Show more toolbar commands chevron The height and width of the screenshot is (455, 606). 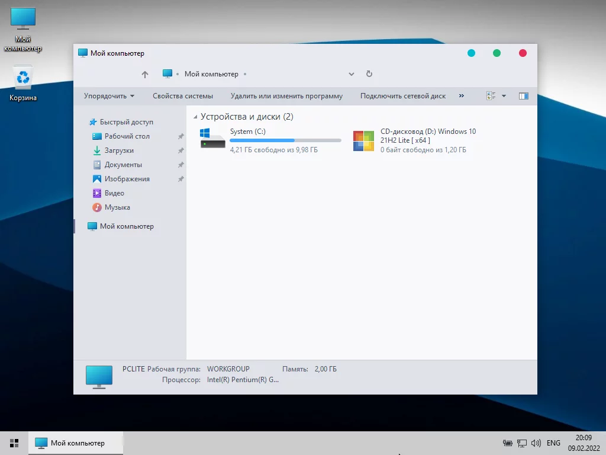[462, 96]
